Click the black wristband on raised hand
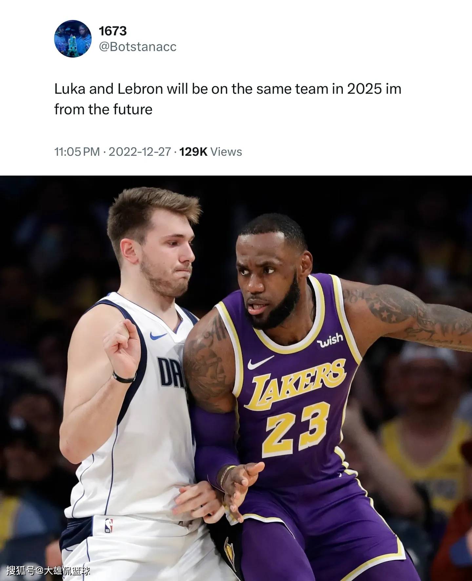This screenshot has width=472, height=581. click(125, 378)
